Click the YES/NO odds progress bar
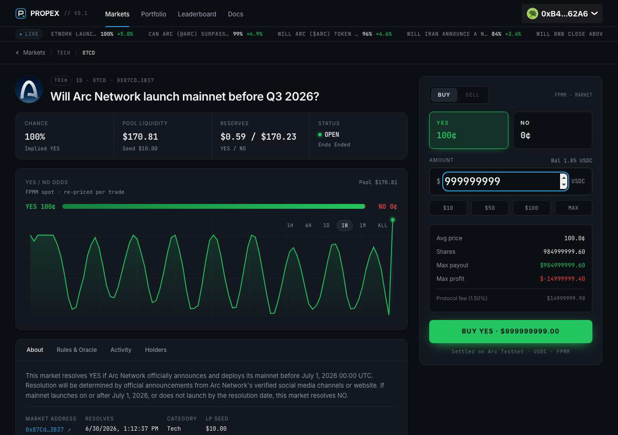The image size is (618, 435). coord(214,206)
